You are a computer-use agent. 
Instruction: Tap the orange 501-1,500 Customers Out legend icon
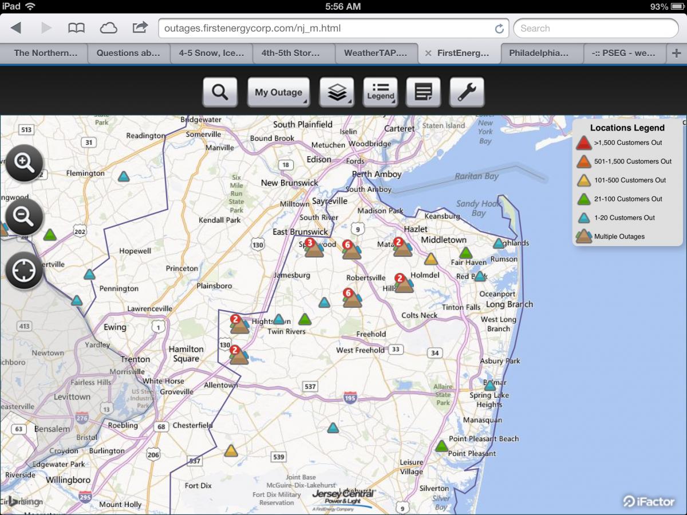[x=583, y=161]
